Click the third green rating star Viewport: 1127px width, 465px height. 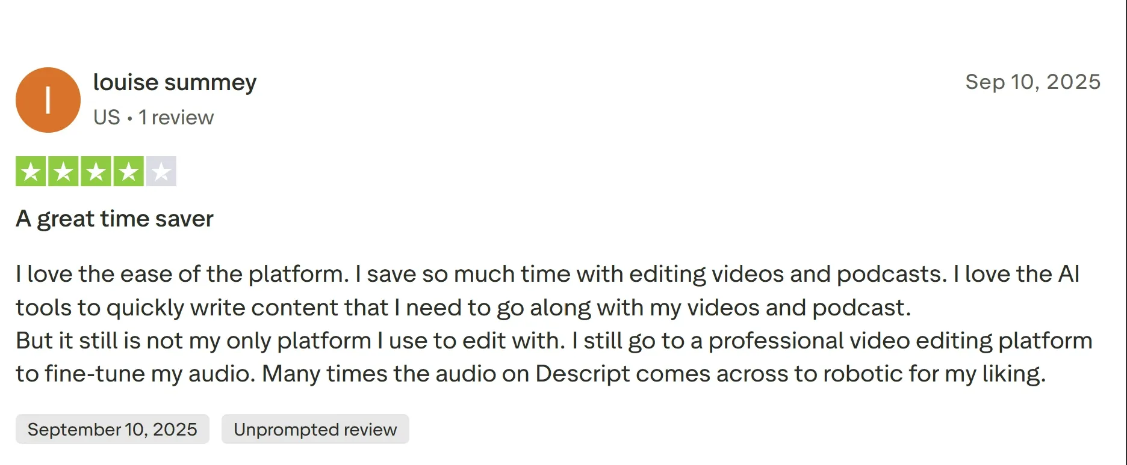pyautogui.click(x=96, y=171)
